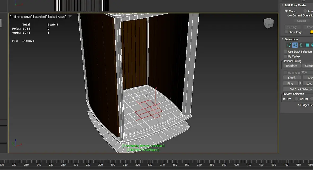Click the 'Click Here To Configure' link
Viewport: 313px width, 170px height.
(x=143, y=150)
